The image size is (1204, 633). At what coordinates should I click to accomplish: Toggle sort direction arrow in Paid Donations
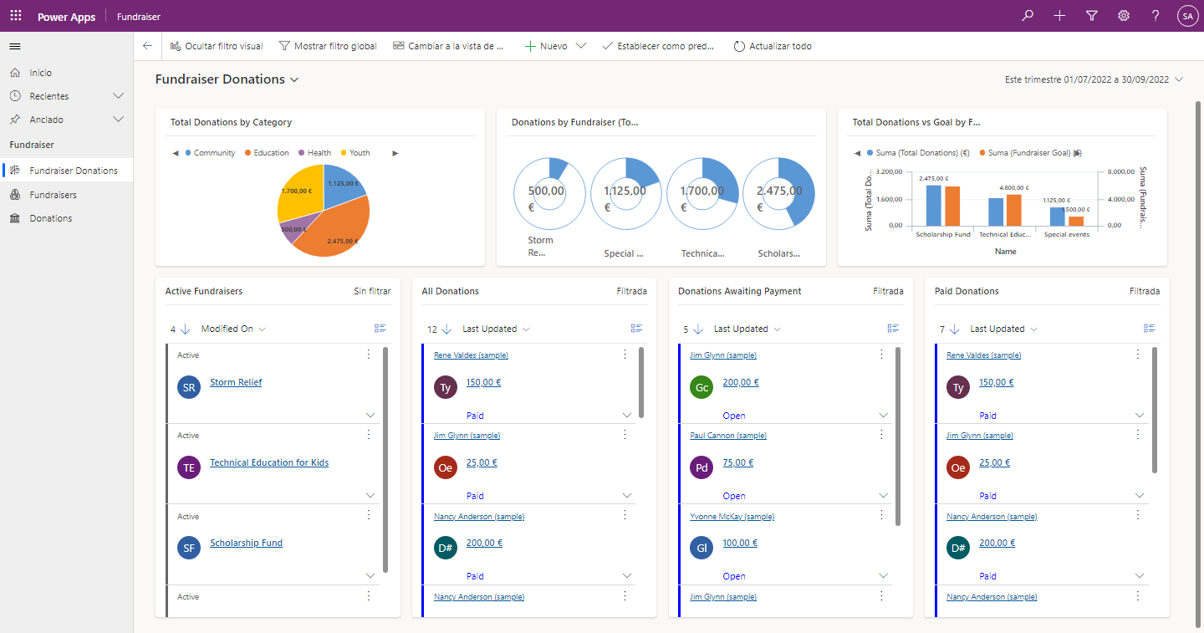[x=955, y=329]
